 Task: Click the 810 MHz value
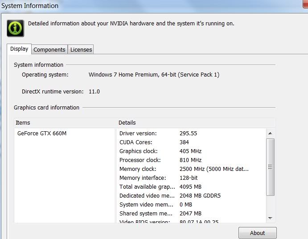[190, 160]
